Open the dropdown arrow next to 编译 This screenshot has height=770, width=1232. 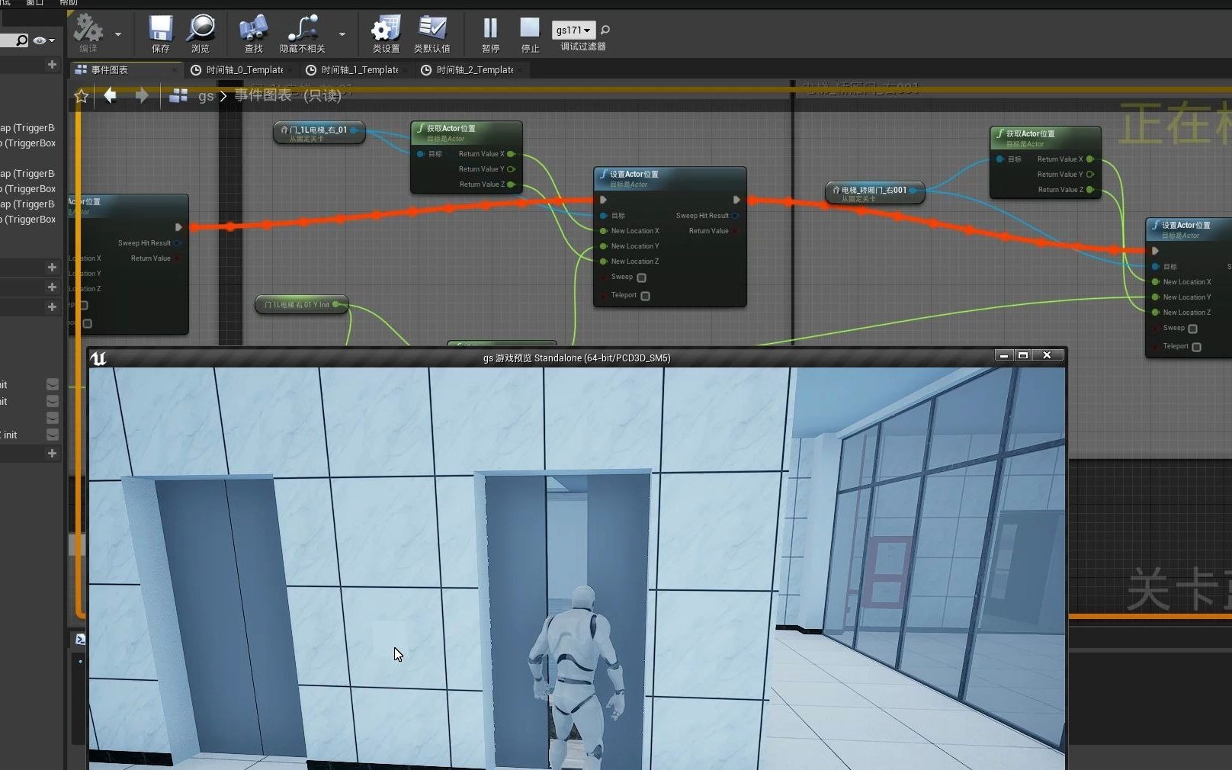(x=118, y=35)
